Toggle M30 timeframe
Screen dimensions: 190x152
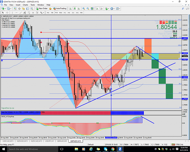click(x=60, y=12)
